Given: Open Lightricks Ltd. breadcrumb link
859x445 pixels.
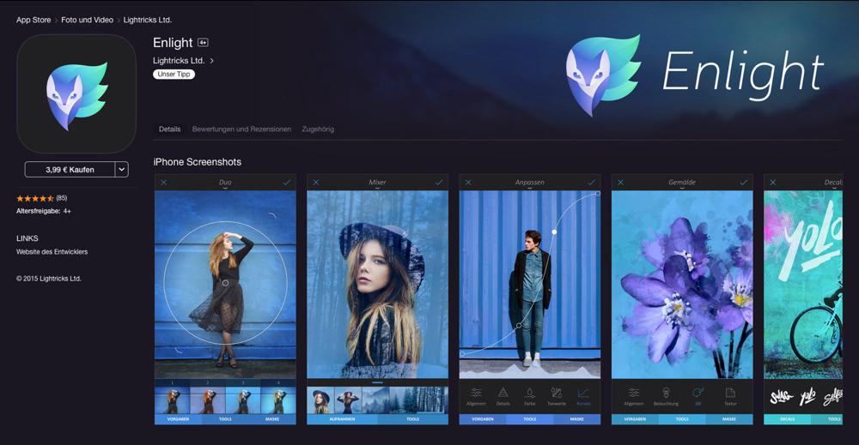Looking at the screenshot, I should (x=148, y=20).
